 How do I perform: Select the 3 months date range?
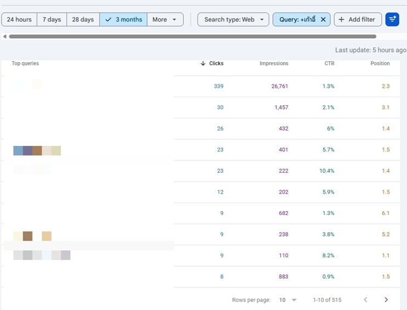click(x=123, y=19)
